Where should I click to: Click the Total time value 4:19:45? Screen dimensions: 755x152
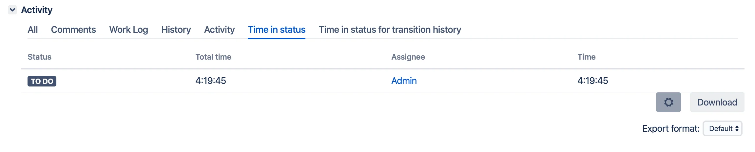pyautogui.click(x=211, y=81)
